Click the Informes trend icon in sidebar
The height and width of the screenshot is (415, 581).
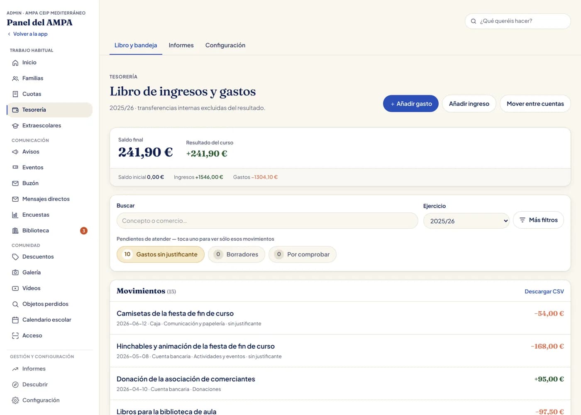click(15, 369)
